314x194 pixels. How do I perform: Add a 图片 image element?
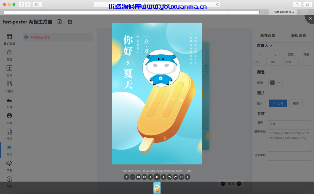pos(9,103)
